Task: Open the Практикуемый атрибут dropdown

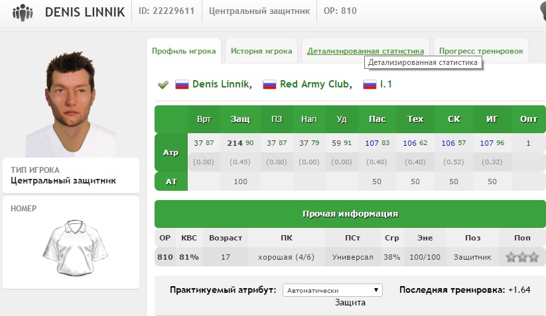Action: coord(332,290)
